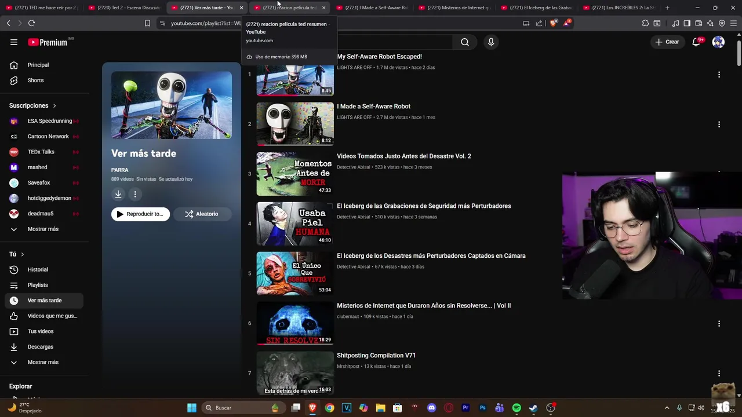Go back in browser history
Screen dimensions: 742x417
(8, 23)
